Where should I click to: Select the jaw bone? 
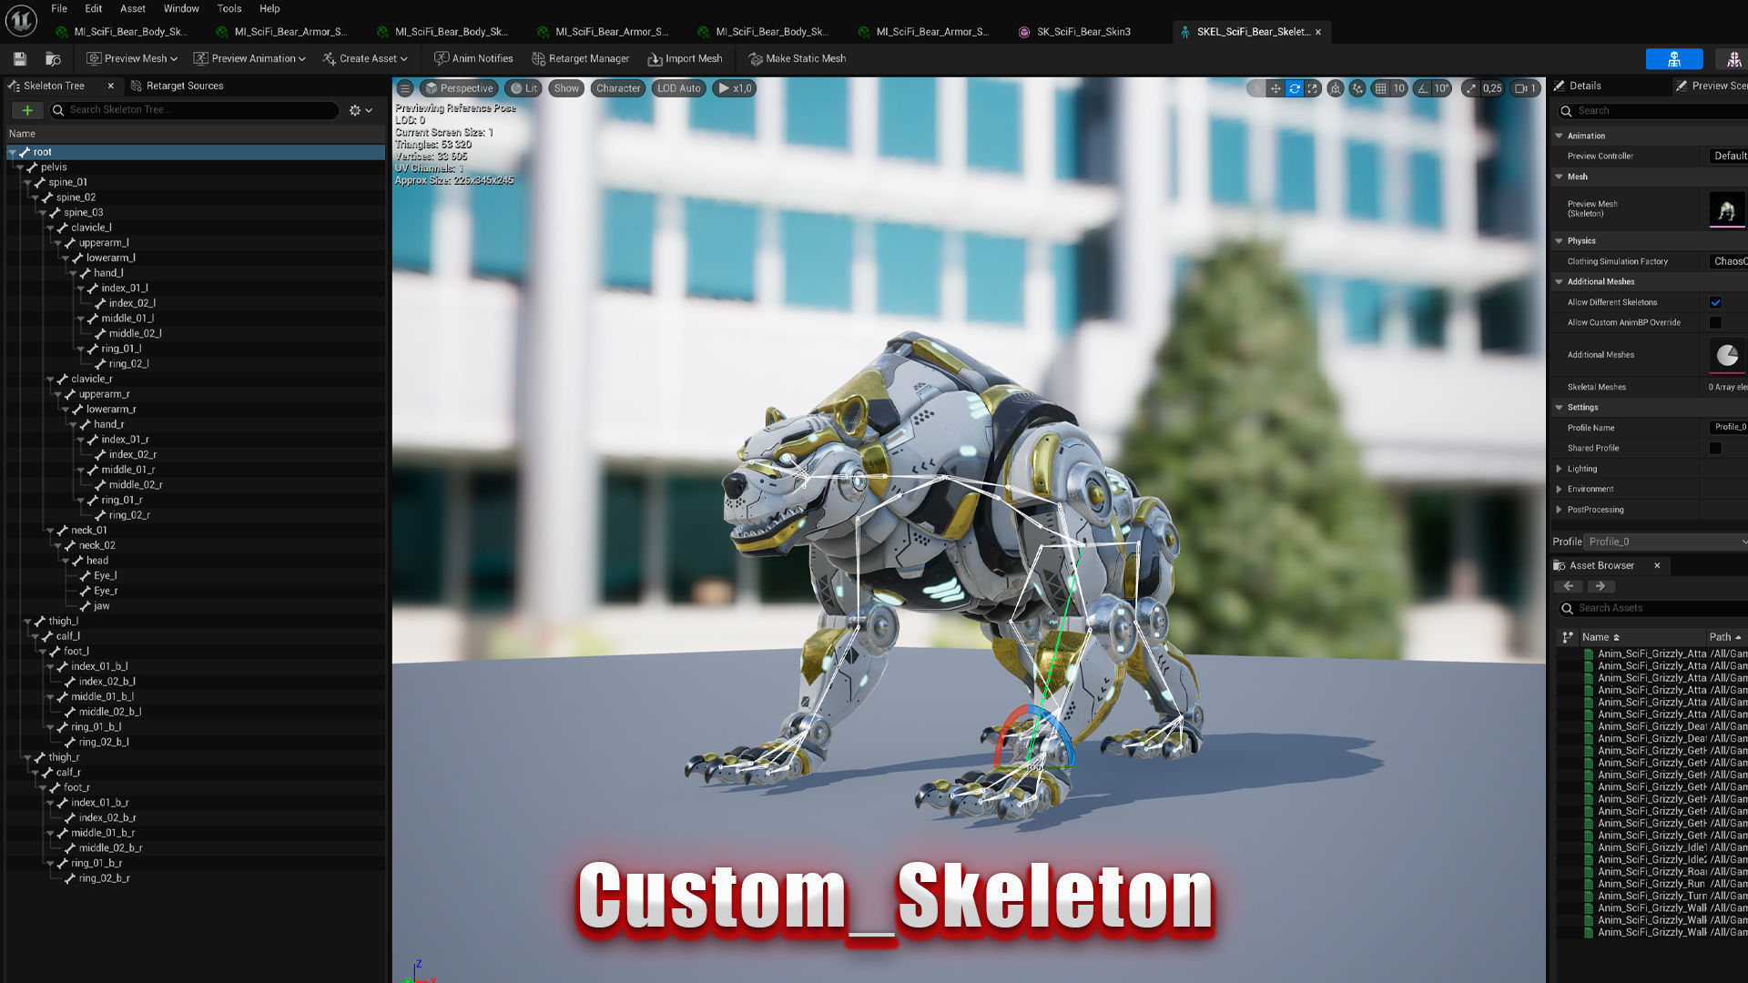(100, 606)
